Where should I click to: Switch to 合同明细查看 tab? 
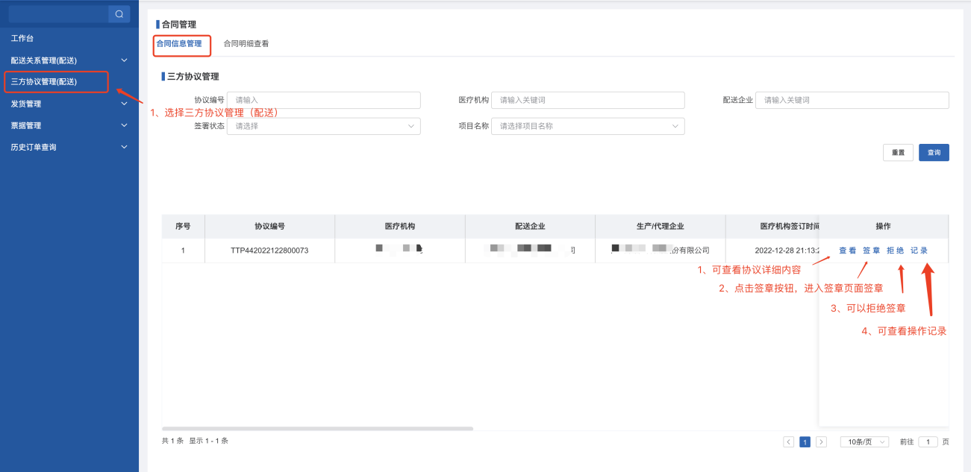tap(246, 44)
